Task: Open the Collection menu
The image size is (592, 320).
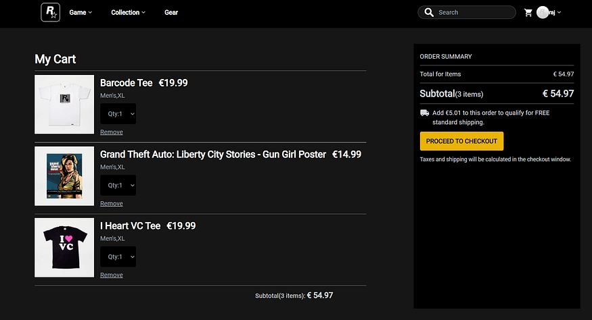Action: [x=128, y=12]
